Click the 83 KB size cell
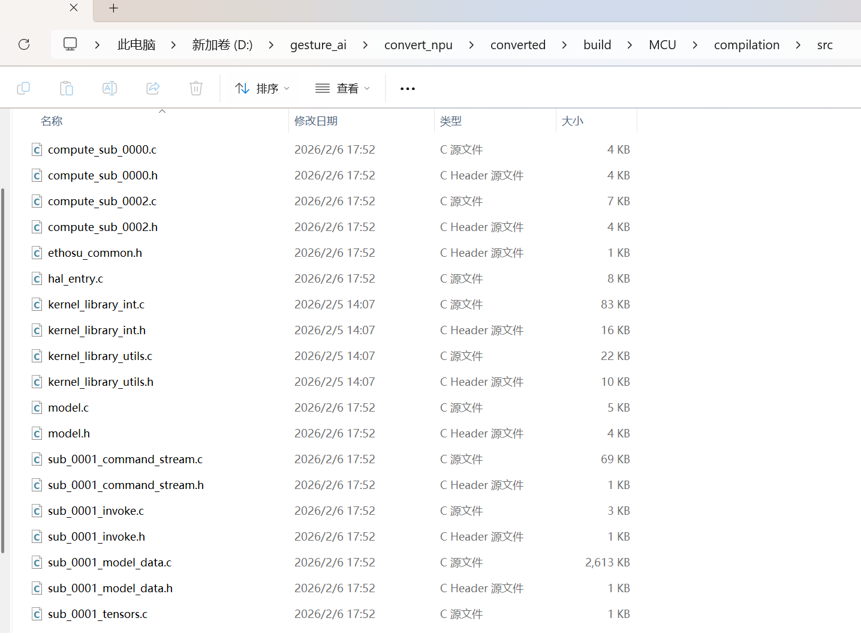861x636 pixels. 615,304
